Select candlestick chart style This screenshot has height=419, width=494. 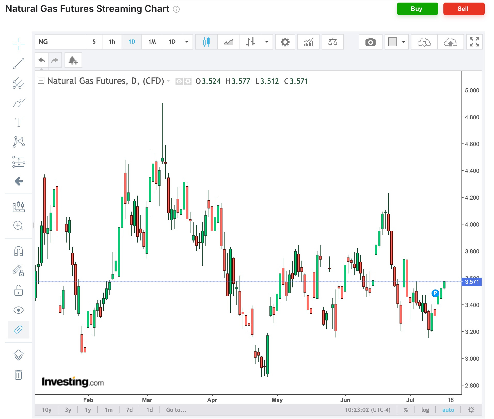206,42
